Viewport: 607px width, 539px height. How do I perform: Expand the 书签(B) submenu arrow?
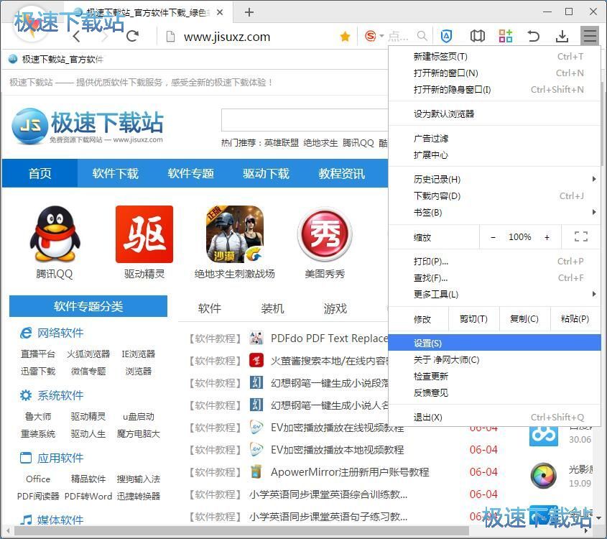point(594,212)
